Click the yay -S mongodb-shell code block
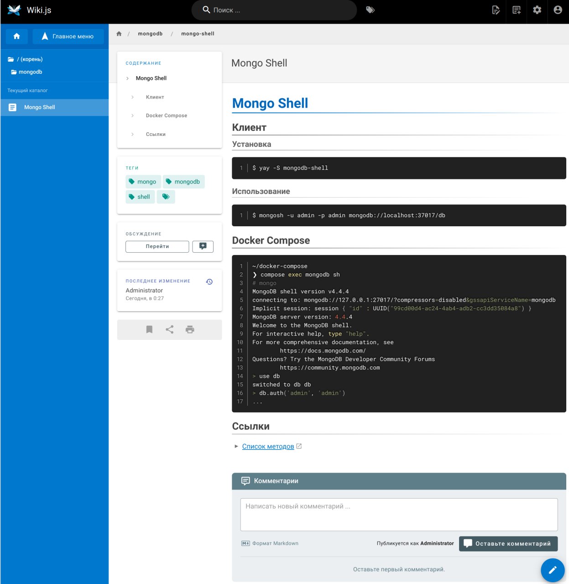Image resolution: width=569 pixels, height=584 pixels. 399,168
